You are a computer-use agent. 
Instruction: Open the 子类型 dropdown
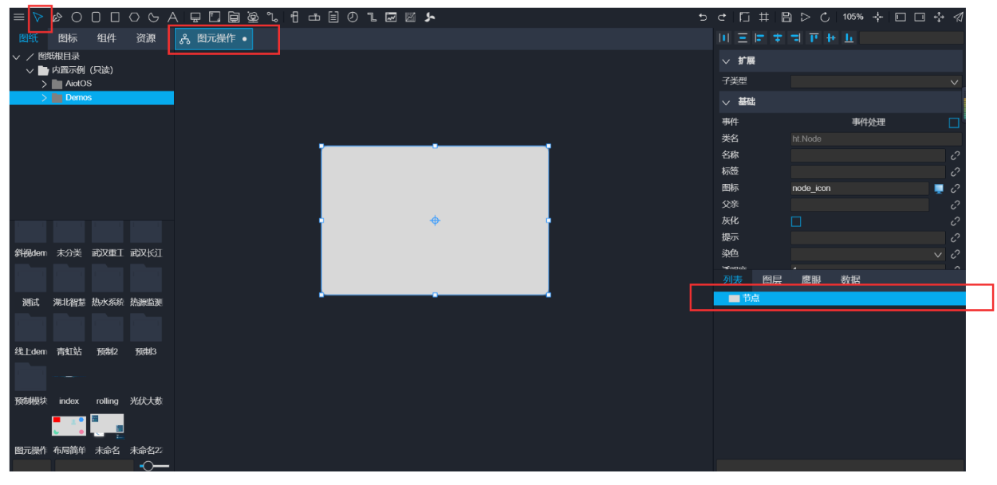[876, 82]
